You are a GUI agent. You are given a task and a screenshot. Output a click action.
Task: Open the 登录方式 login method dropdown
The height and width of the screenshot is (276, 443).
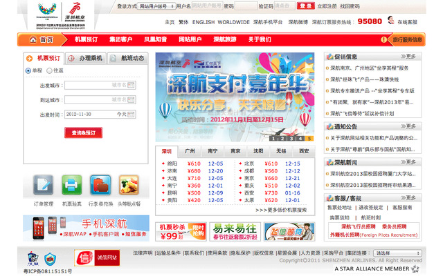tap(156, 6)
